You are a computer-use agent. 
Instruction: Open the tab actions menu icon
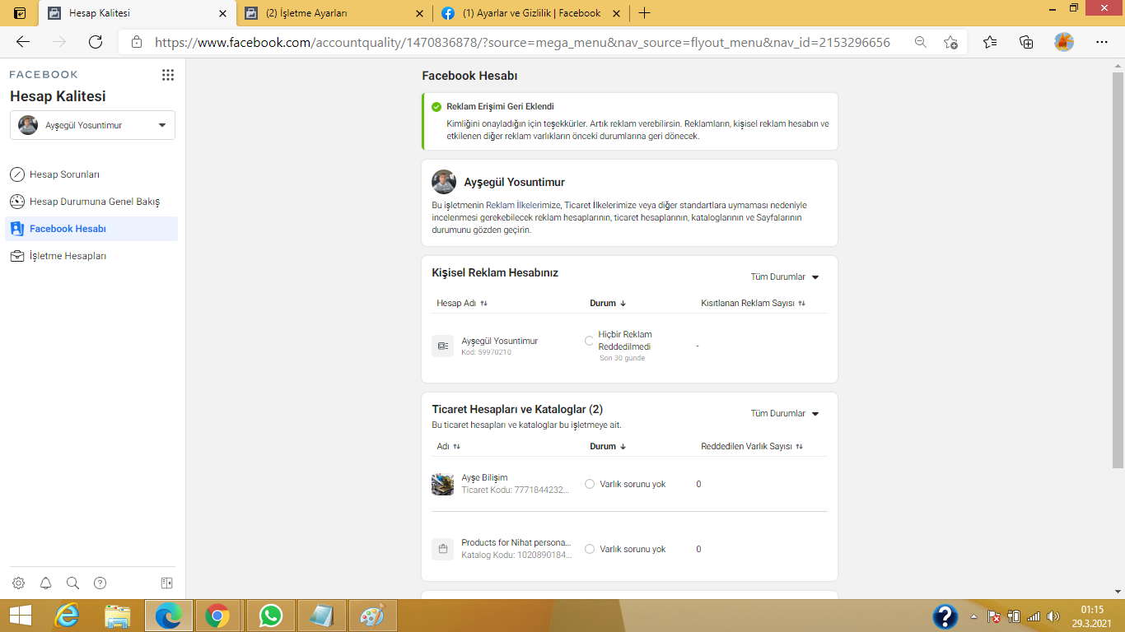[20, 13]
